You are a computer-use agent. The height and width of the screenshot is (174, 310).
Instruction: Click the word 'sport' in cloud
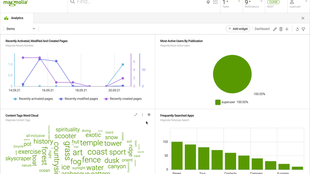point(117,152)
